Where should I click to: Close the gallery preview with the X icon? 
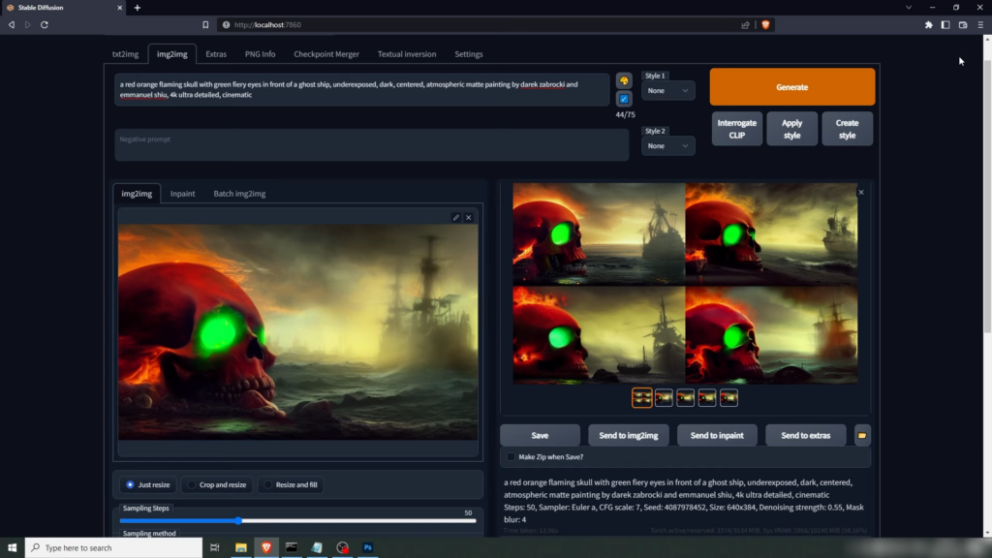[x=860, y=193]
